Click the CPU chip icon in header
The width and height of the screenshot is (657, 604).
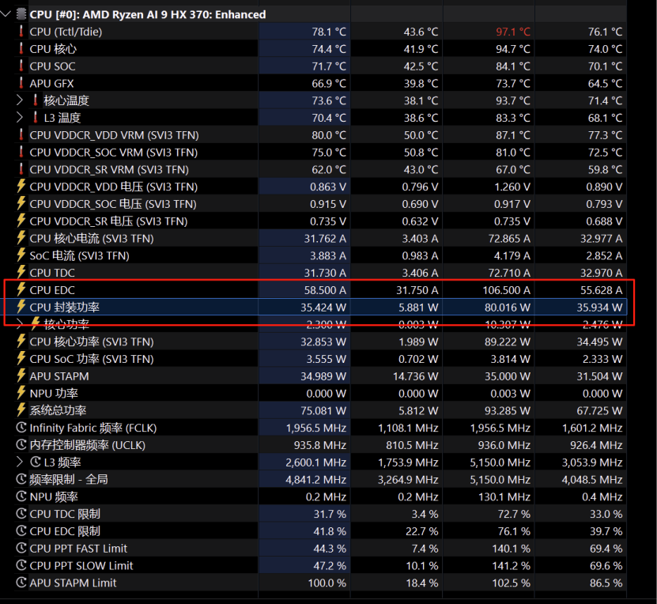pyautogui.click(x=21, y=14)
